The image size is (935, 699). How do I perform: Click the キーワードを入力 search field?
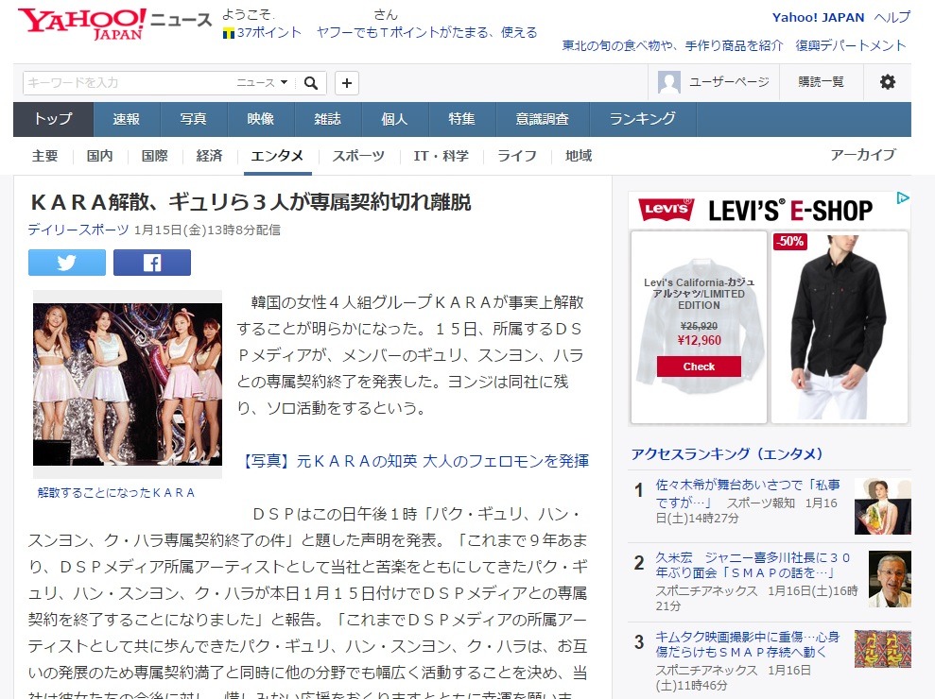point(129,83)
